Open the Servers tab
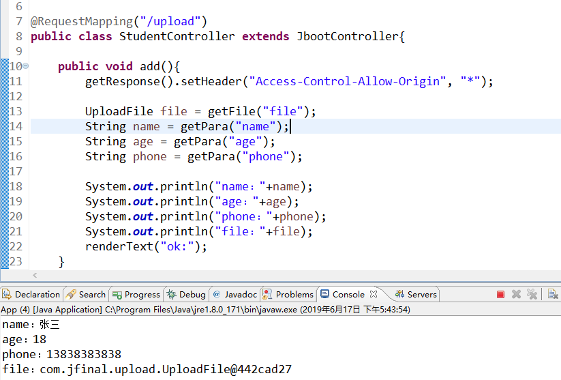 point(416,295)
